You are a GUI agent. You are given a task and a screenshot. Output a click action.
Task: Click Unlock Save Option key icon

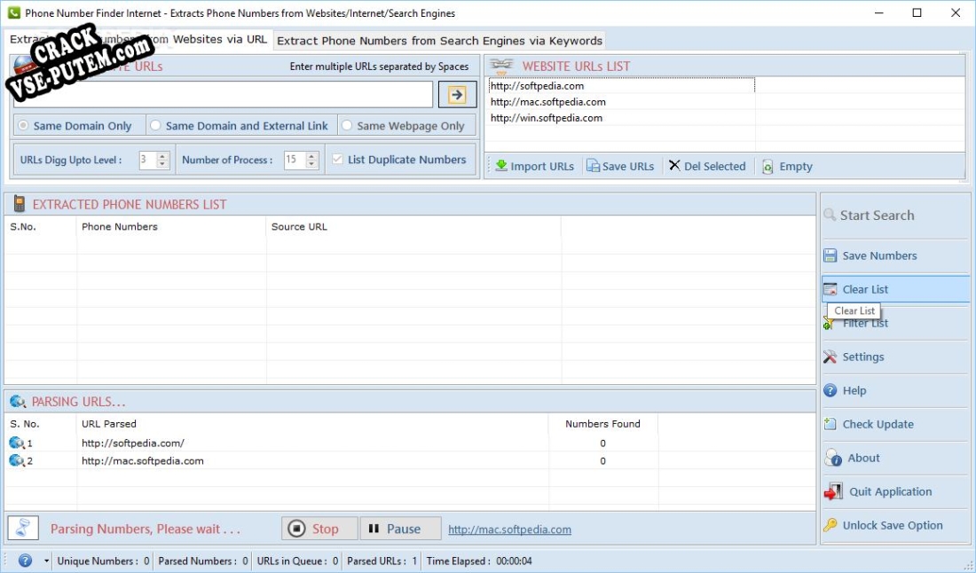830,525
